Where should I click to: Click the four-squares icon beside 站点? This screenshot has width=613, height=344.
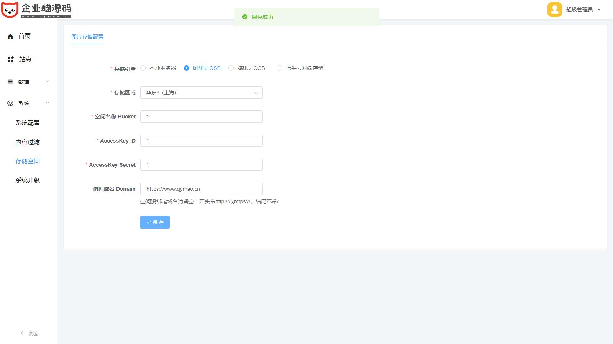pos(11,59)
